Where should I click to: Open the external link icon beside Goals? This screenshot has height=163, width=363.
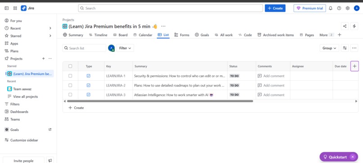pos(50,130)
